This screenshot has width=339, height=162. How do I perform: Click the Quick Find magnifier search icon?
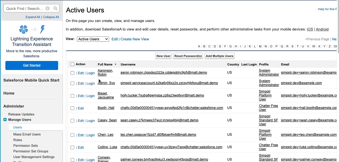click(56, 8)
